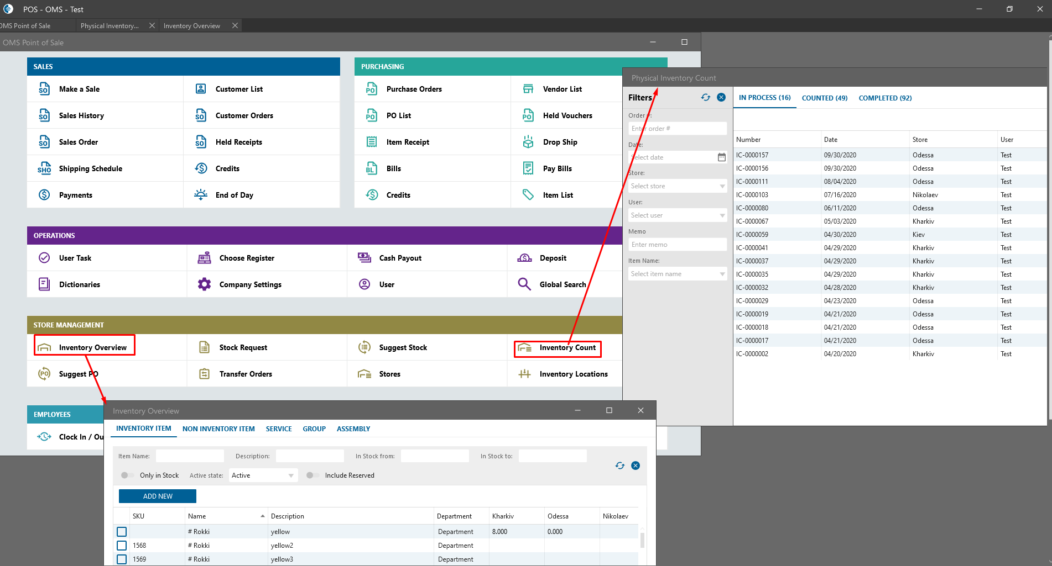Open the date picker calendar icon
This screenshot has width=1052, height=566.
[x=722, y=157]
